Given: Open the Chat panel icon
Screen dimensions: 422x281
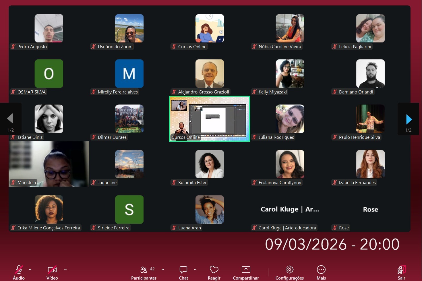Looking at the screenshot, I should coord(183,270).
